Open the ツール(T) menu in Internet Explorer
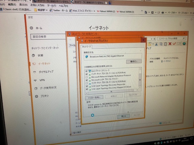Screen dimensions: 194x145 (x=52, y=5)
